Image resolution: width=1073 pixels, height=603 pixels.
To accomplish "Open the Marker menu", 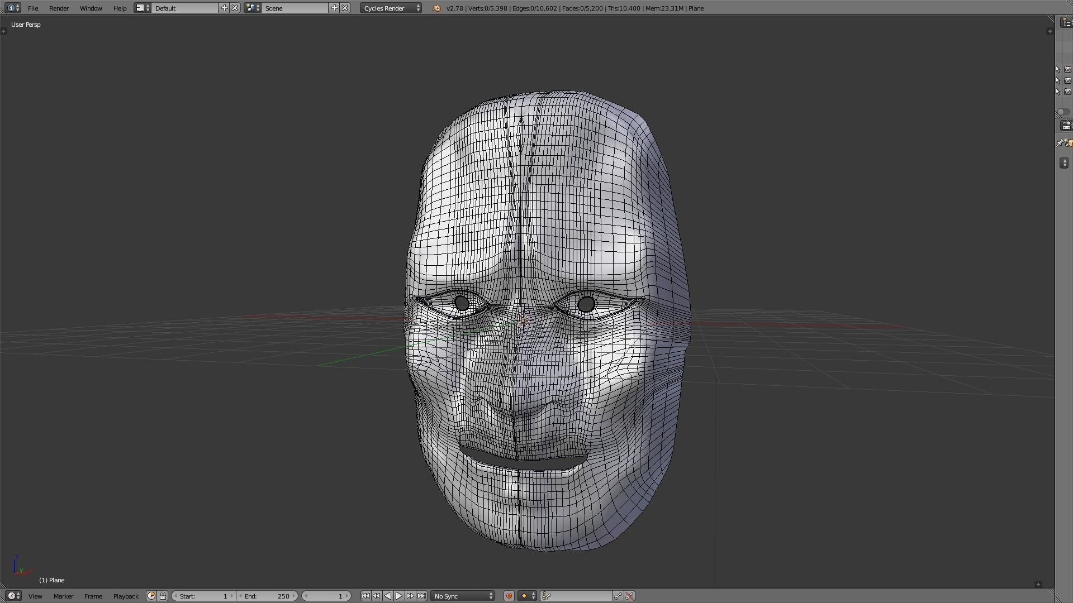I will [x=63, y=596].
